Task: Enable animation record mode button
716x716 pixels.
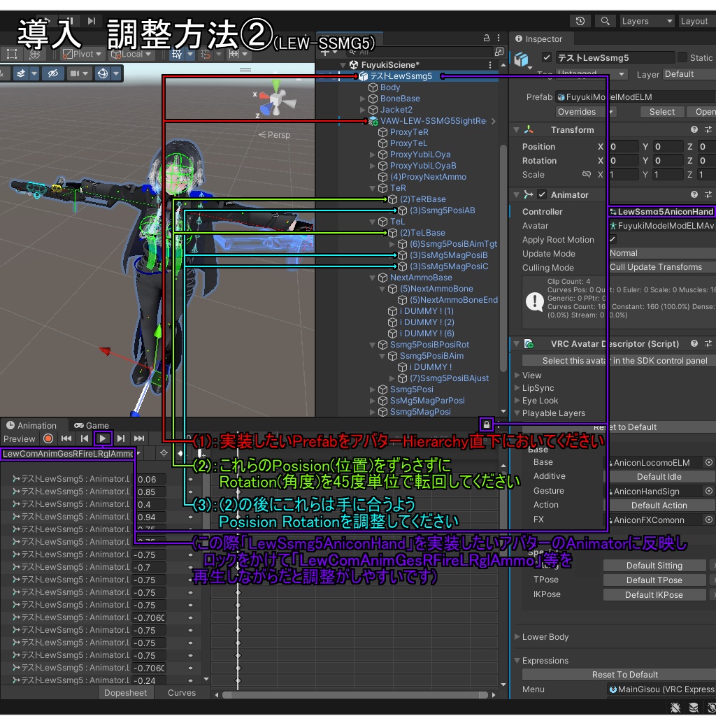Action: click(48, 438)
